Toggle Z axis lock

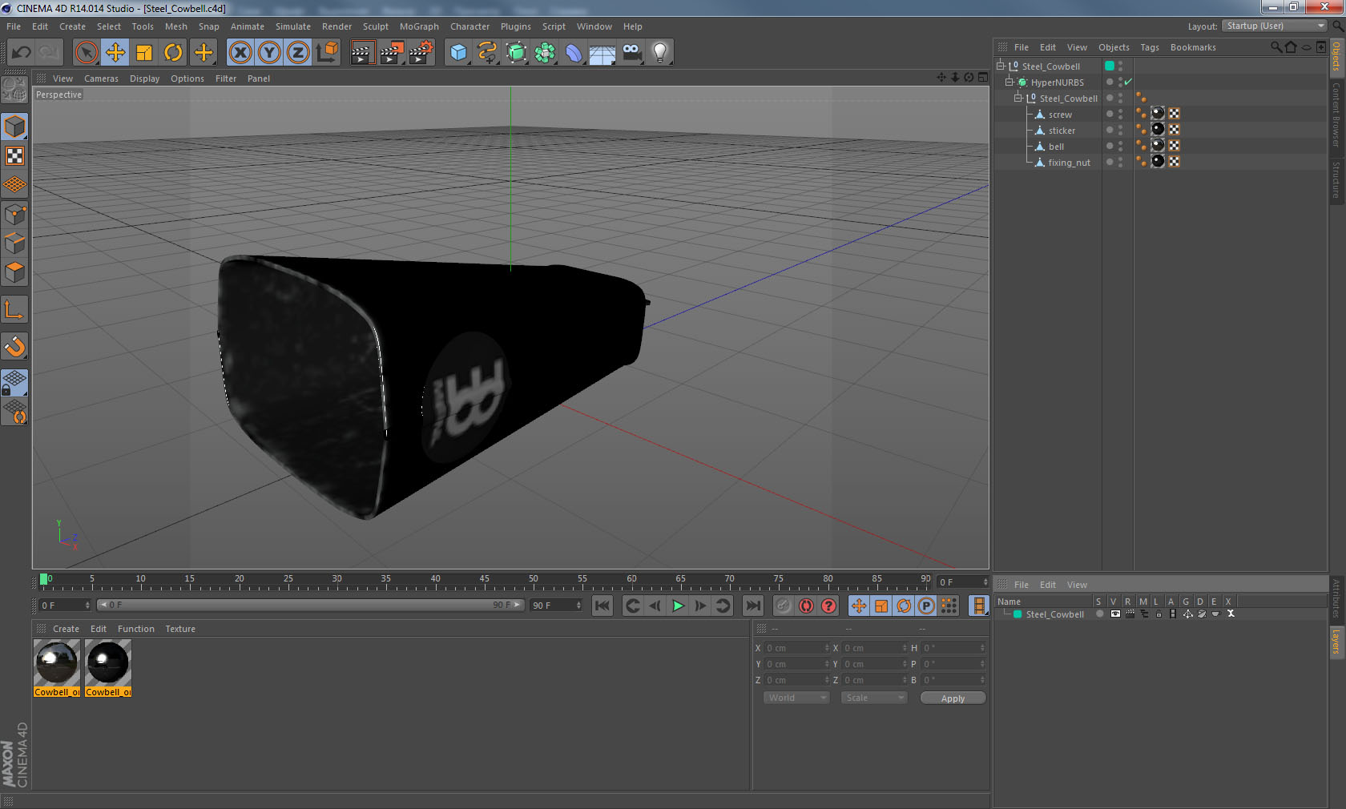click(298, 53)
